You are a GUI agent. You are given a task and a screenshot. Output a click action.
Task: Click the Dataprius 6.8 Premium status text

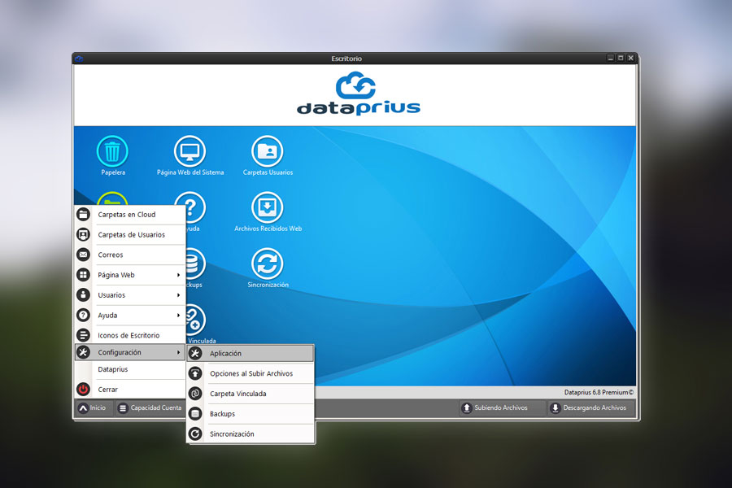click(x=599, y=392)
